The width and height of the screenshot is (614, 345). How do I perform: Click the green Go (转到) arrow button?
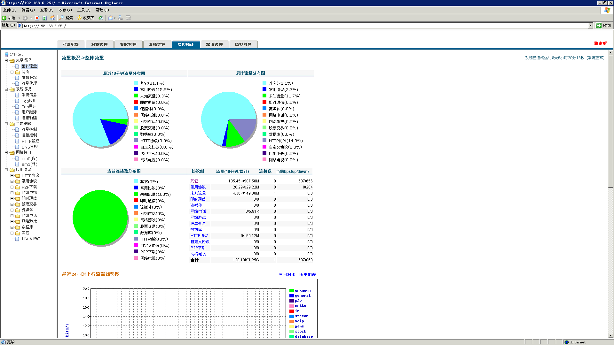click(599, 26)
